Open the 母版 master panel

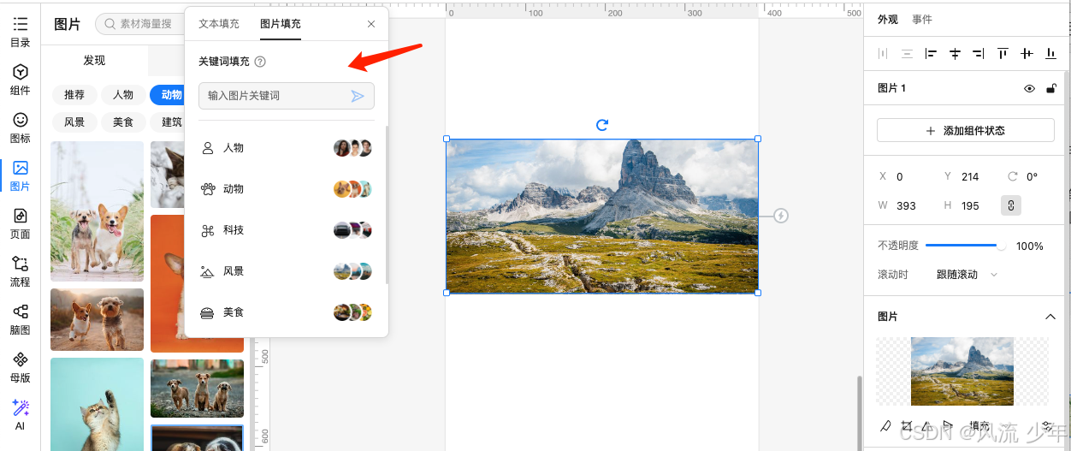coord(20,367)
